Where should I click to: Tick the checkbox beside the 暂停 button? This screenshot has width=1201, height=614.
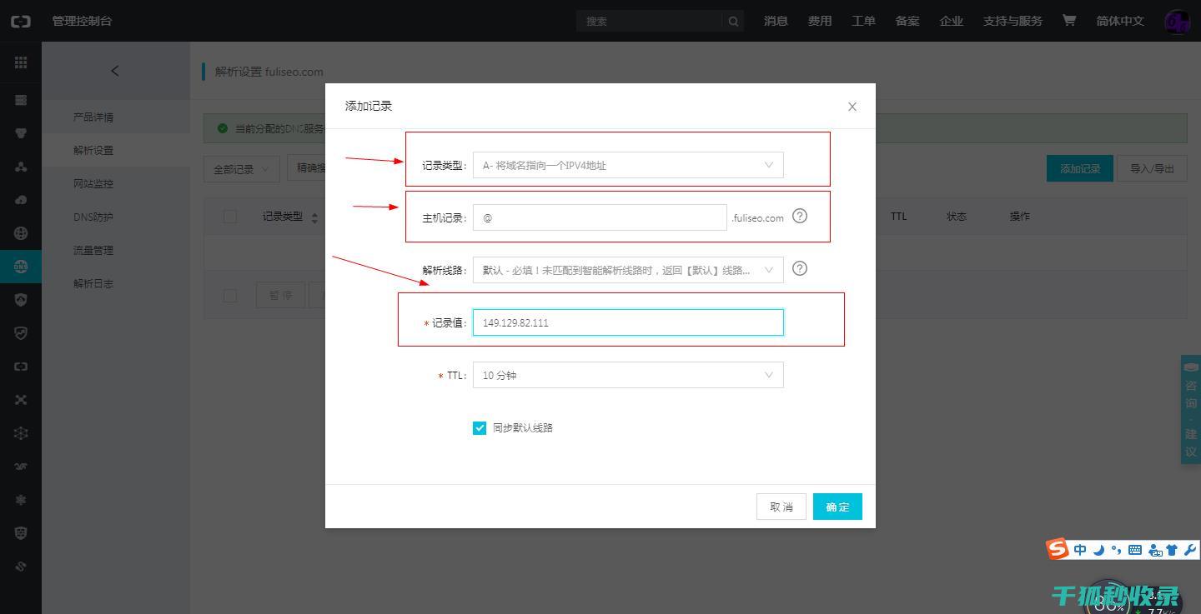230,295
